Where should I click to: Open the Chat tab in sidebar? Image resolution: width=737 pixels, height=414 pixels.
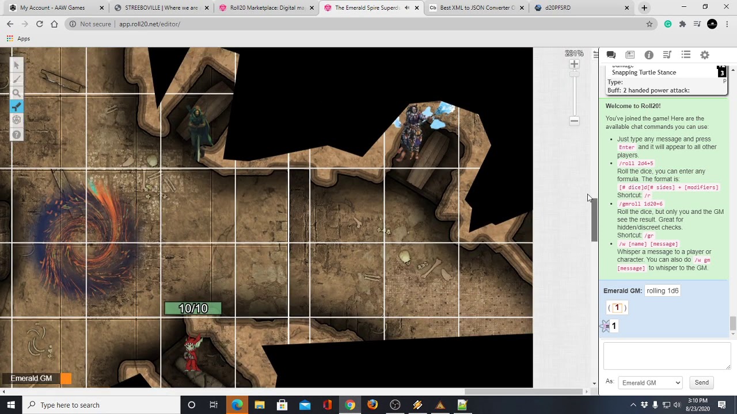coord(611,55)
